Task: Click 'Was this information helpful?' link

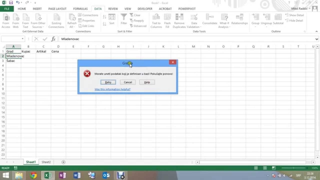Action: pos(112,89)
